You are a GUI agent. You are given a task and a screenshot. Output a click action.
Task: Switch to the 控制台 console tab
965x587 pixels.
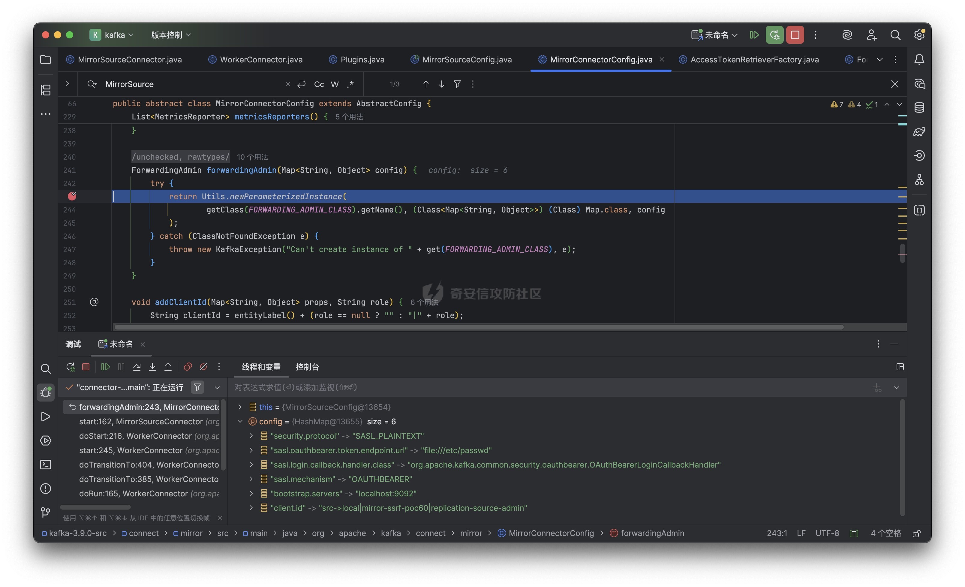[x=307, y=367]
